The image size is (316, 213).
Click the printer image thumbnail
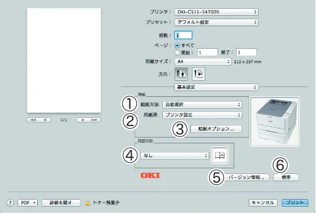coord(275,121)
